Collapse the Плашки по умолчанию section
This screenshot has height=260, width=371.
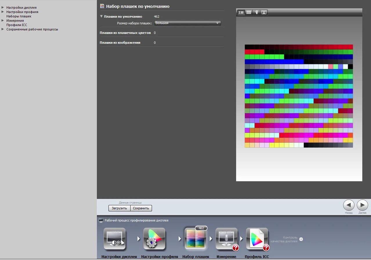click(x=101, y=17)
